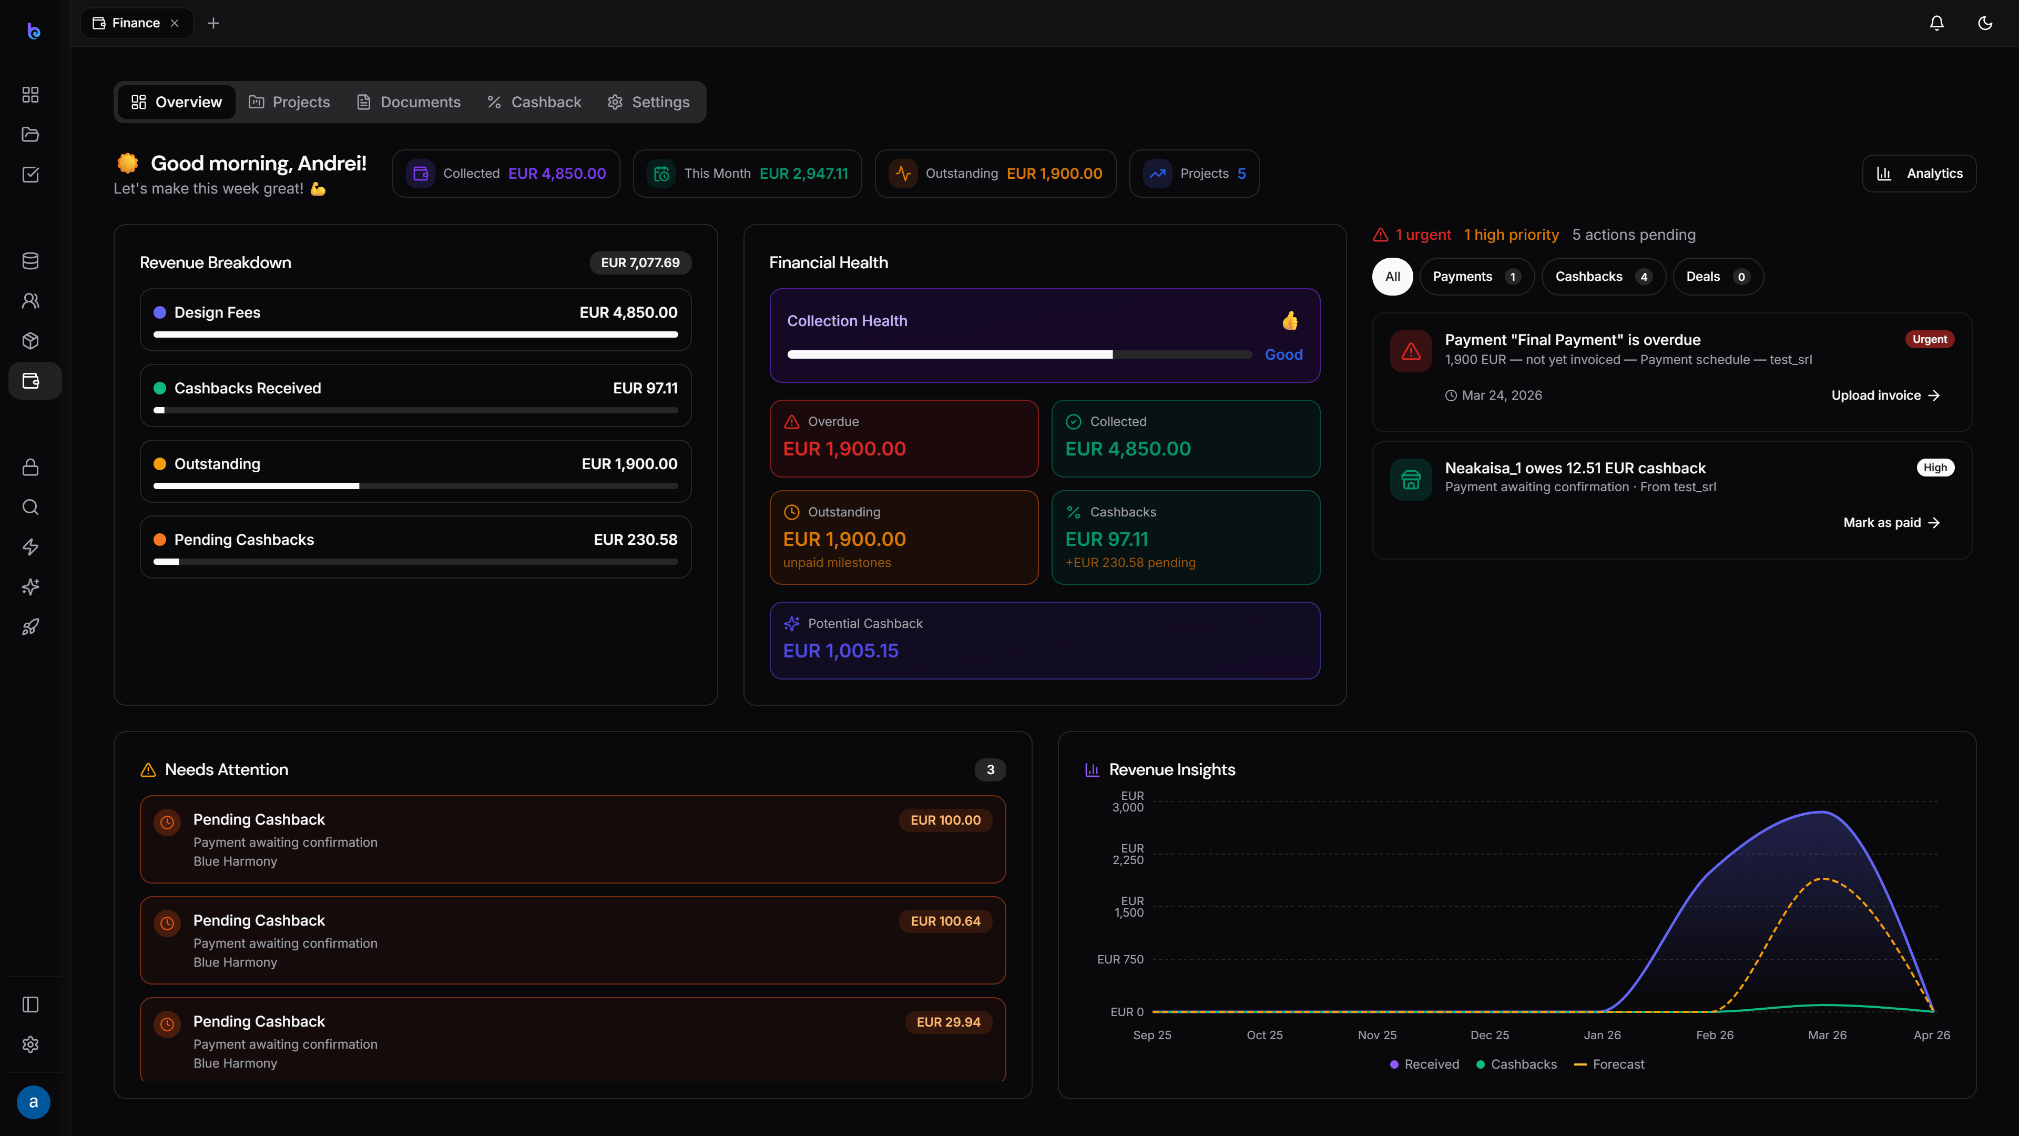Viewport: 2019px width, 1136px height.
Task: Open the folder icon in sidebar
Action: pos(30,135)
